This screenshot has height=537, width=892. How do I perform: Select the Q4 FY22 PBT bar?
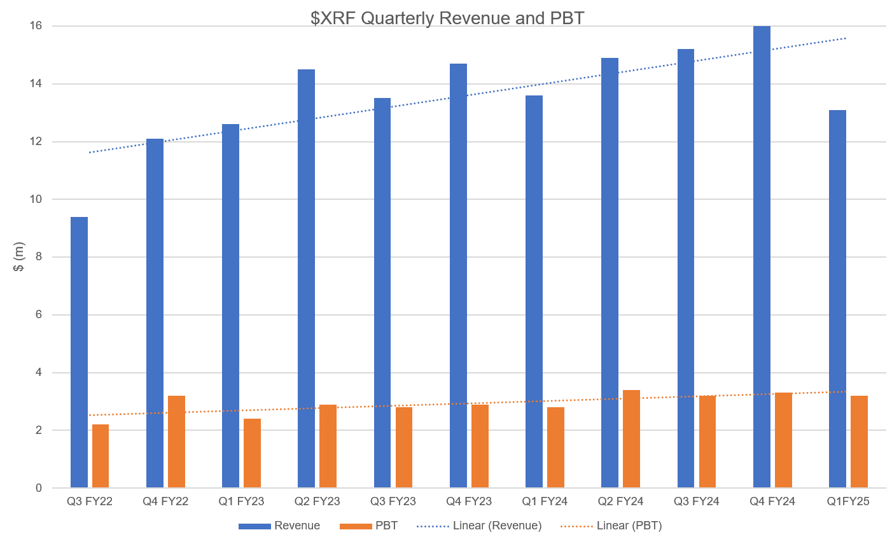[x=176, y=442]
